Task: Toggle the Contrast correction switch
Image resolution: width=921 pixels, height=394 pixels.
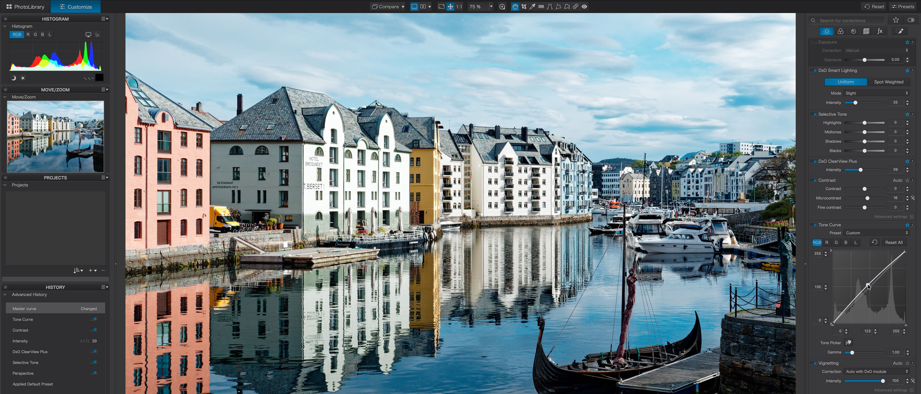Action: [814, 180]
